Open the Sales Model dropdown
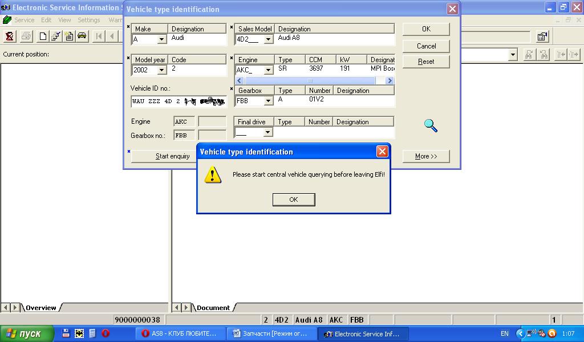This screenshot has width=584, height=342. click(x=268, y=39)
